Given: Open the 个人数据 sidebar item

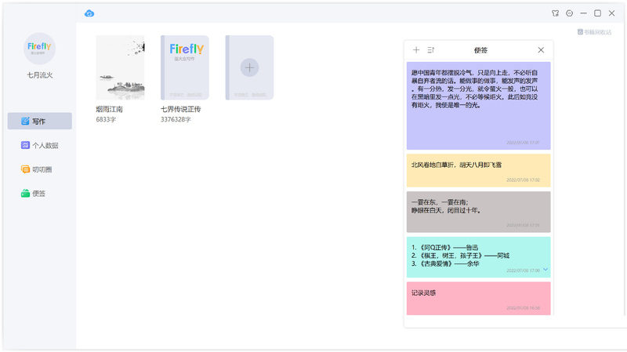Looking at the screenshot, I should 40,145.
